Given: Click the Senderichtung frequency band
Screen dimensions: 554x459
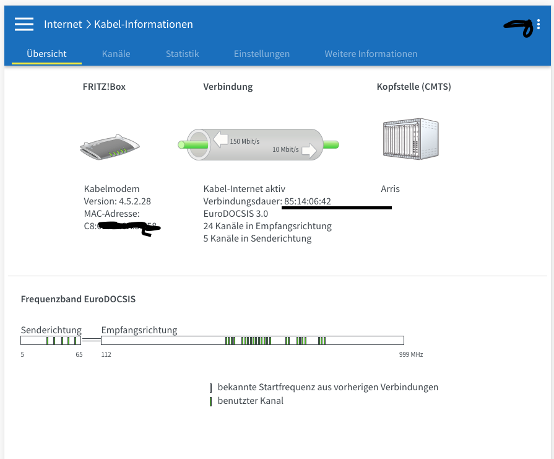Looking at the screenshot, I should click(x=51, y=340).
